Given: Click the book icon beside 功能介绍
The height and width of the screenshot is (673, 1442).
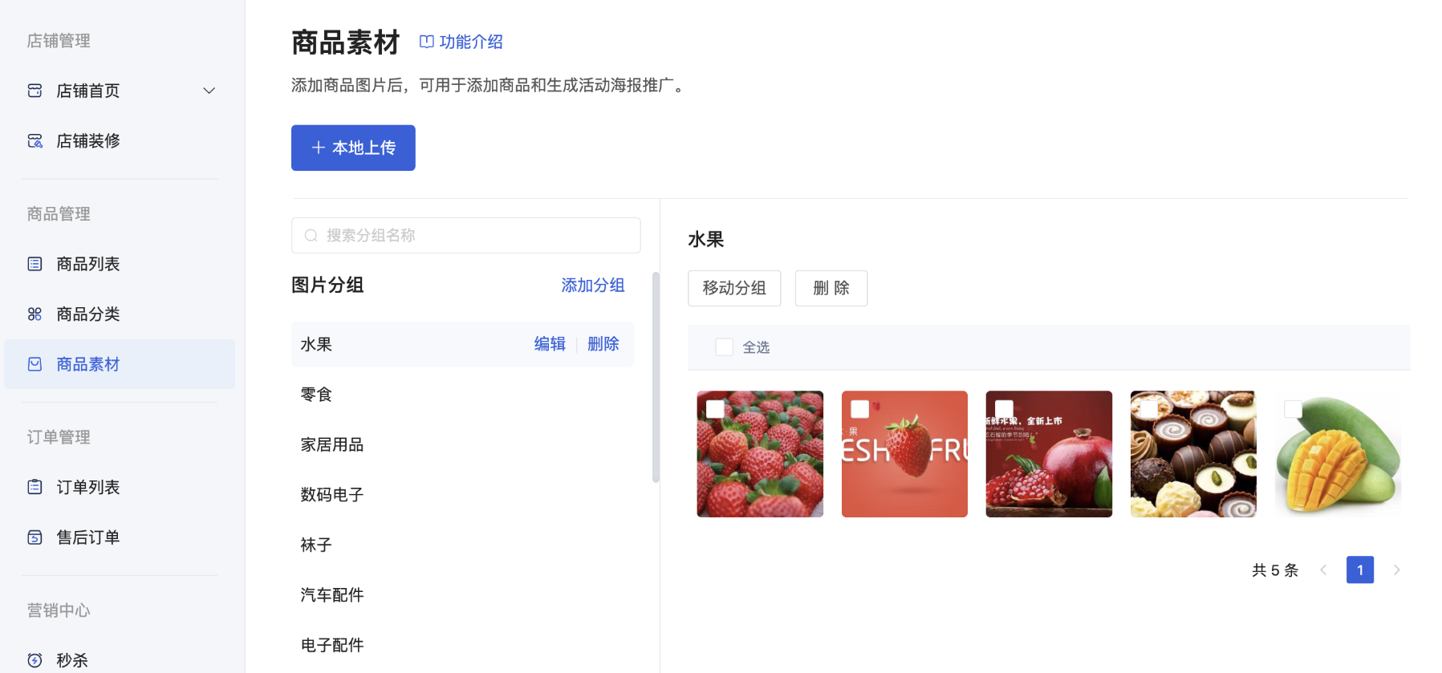Looking at the screenshot, I should [x=427, y=42].
